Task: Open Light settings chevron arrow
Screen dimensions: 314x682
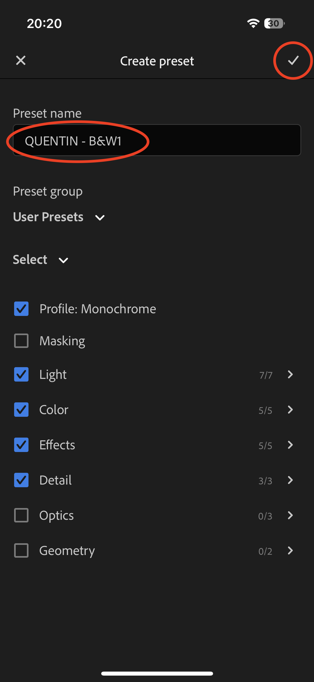Action: click(x=290, y=375)
